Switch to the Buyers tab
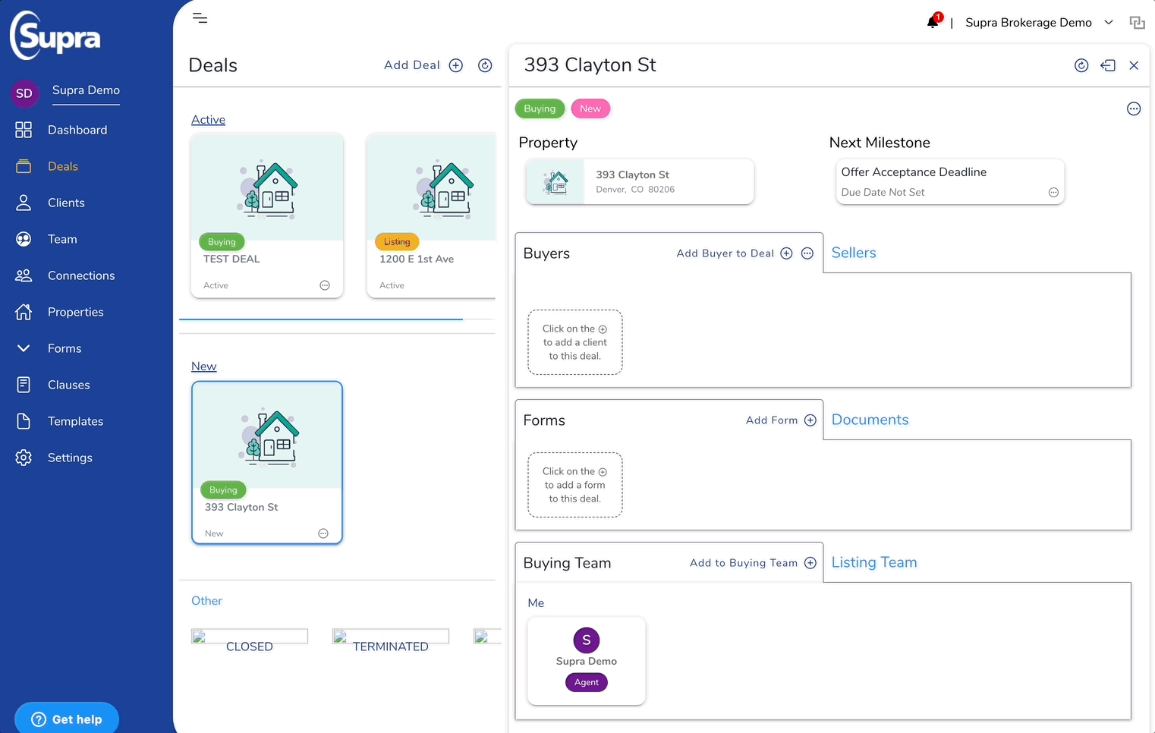1155x733 pixels. click(546, 253)
